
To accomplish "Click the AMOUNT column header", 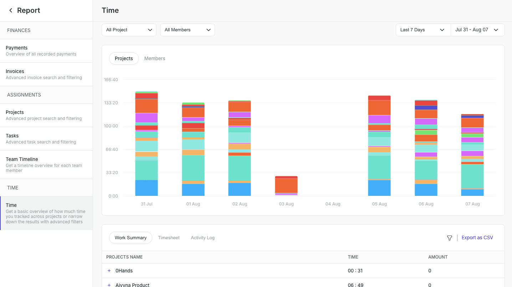I will pos(438,257).
